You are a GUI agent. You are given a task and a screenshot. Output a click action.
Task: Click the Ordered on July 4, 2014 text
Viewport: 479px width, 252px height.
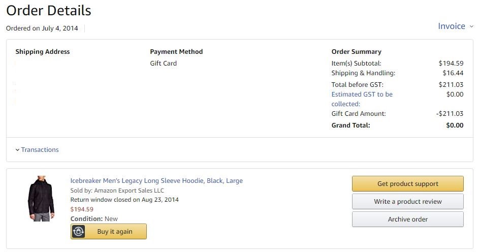click(42, 28)
